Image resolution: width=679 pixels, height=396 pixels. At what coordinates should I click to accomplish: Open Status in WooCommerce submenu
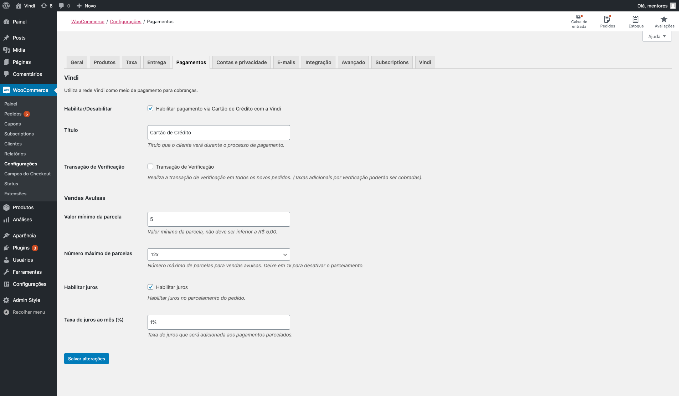click(11, 184)
